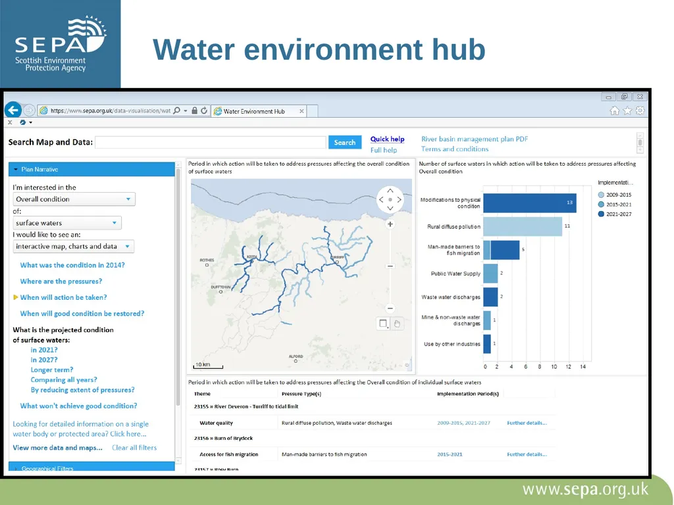This screenshot has height=505, width=674.
Task: Click the Search button
Action: [x=345, y=142]
